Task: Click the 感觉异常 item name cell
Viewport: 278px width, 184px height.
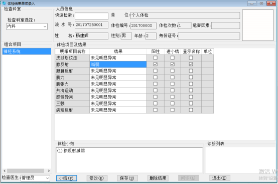Action: 72,97
